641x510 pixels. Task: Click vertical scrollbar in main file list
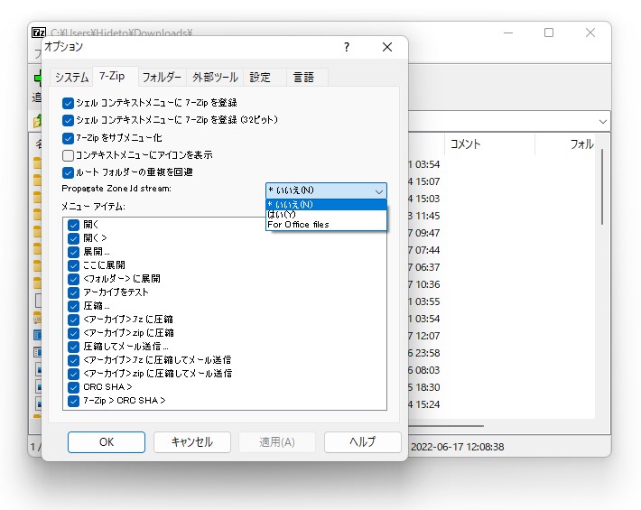tap(602, 186)
